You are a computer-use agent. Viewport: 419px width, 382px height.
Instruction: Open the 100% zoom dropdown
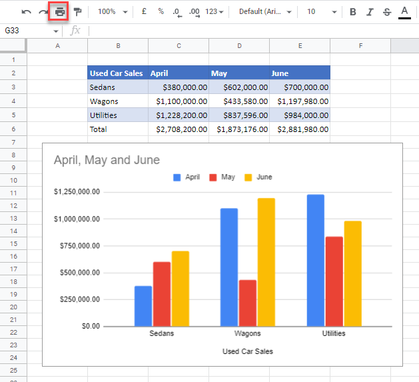(x=112, y=12)
